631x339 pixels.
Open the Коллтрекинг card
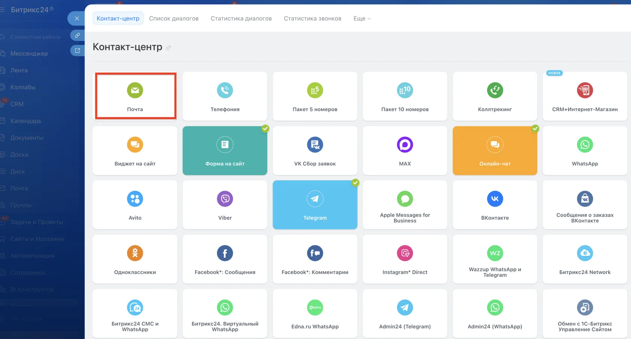point(495,96)
